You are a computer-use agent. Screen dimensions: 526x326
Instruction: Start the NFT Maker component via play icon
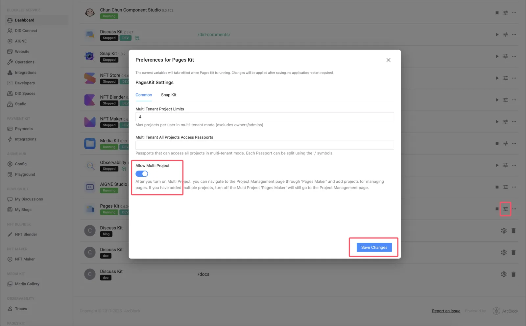click(497, 122)
